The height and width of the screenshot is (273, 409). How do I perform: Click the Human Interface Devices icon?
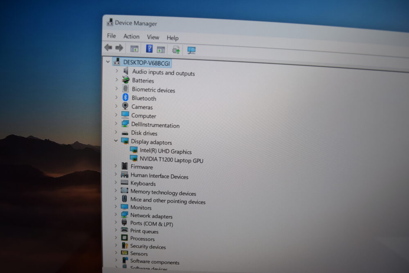(x=124, y=174)
